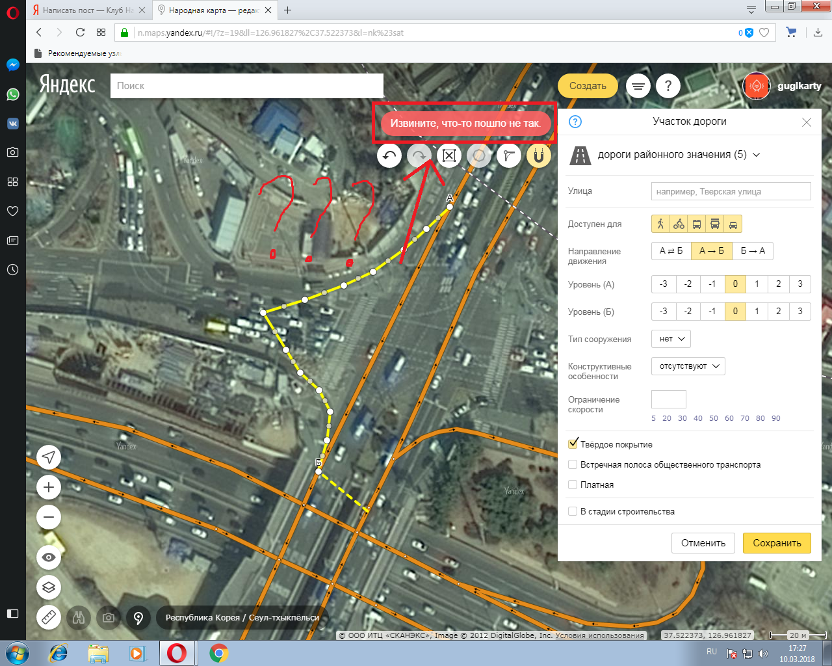This screenshot has height=666, width=832.
Task: Set Уровень (А) to 2
Action: pyautogui.click(x=779, y=284)
